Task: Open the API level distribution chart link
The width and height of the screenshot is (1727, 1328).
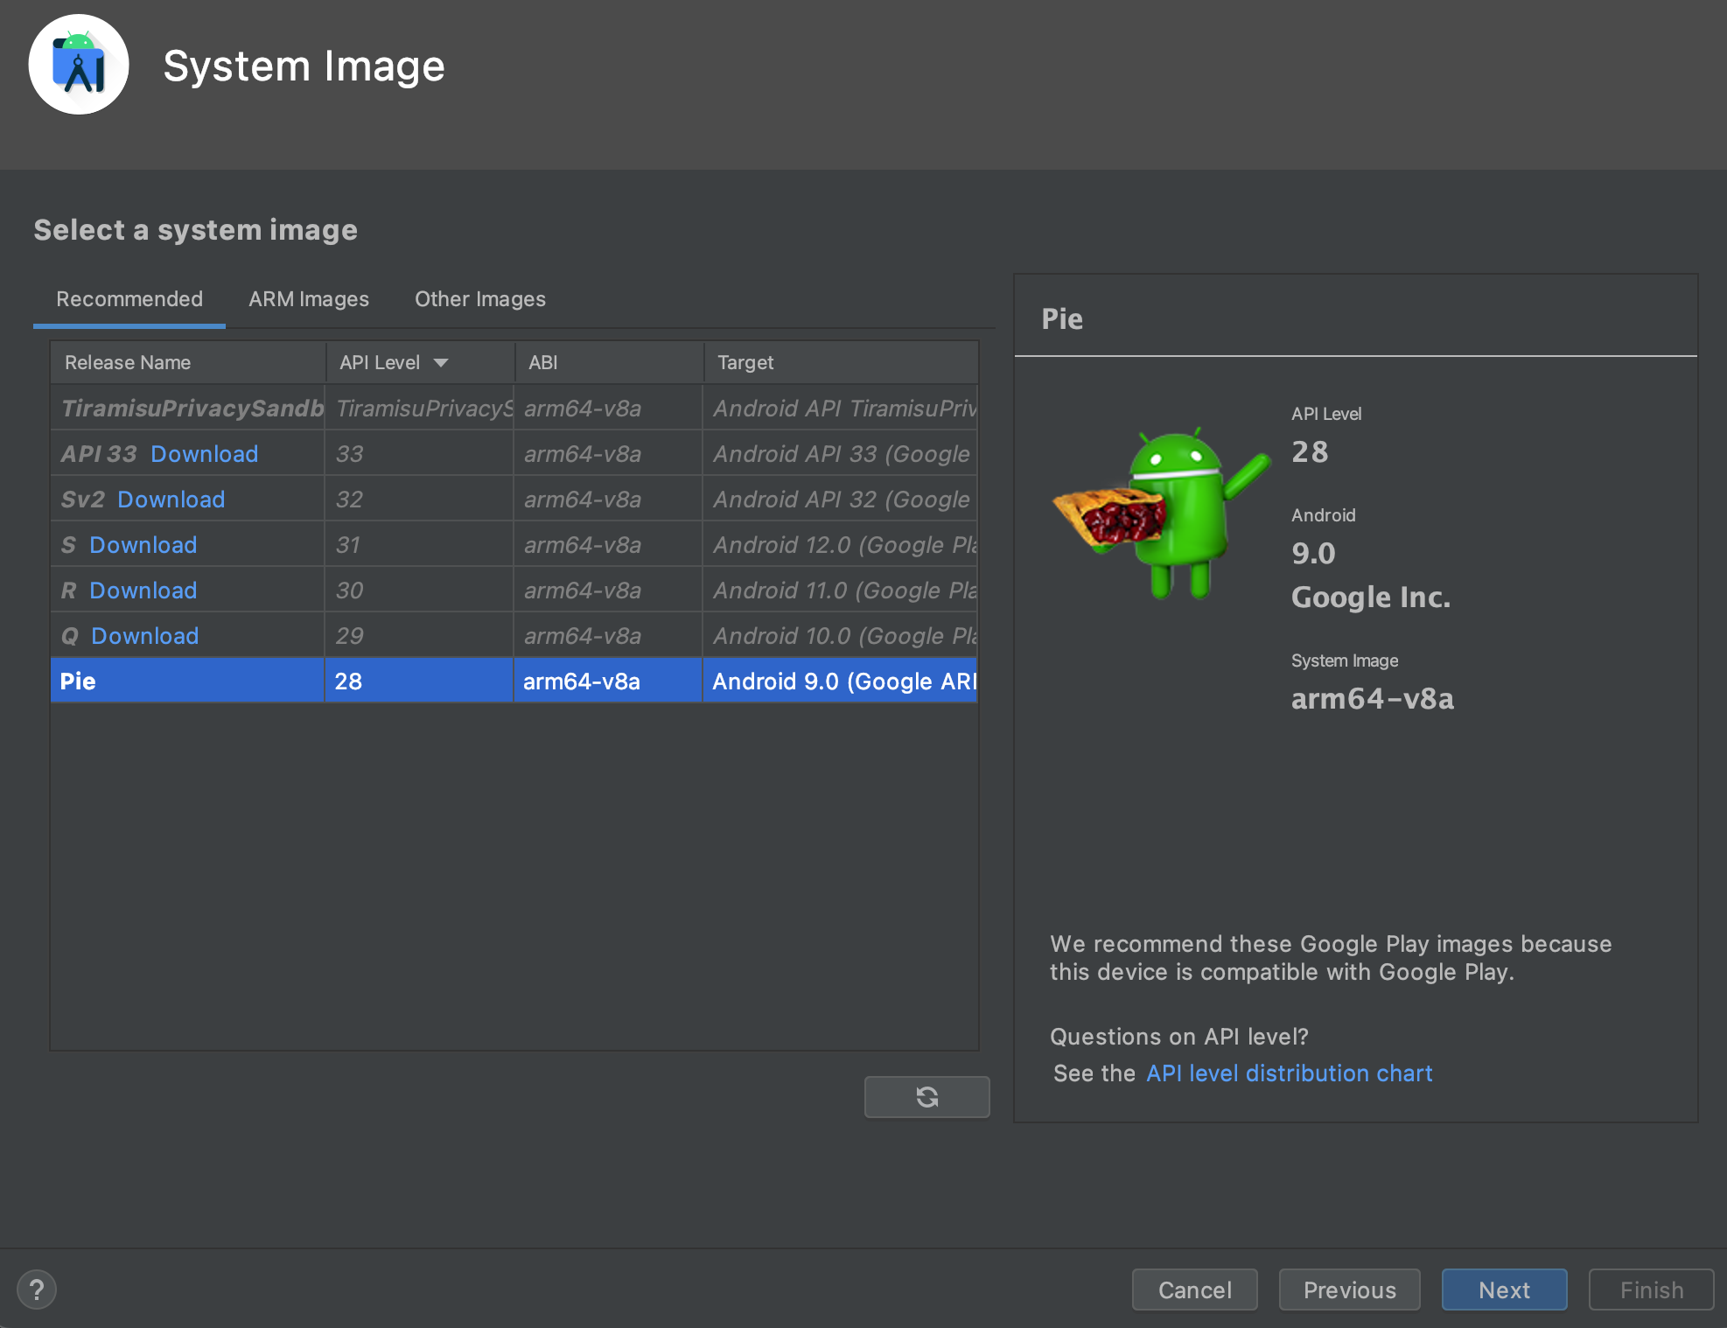Action: [x=1289, y=1073]
